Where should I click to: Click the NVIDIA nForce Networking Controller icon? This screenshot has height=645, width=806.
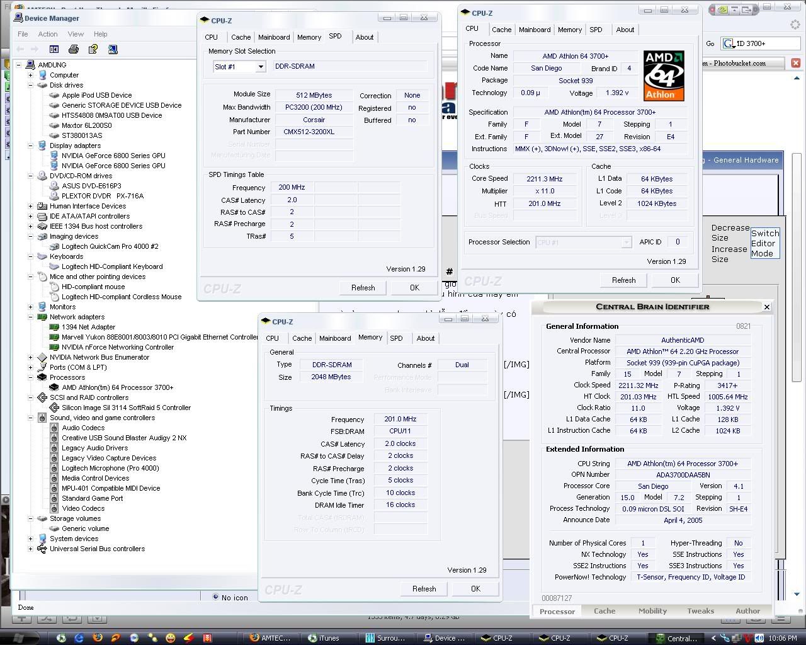(54, 347)
